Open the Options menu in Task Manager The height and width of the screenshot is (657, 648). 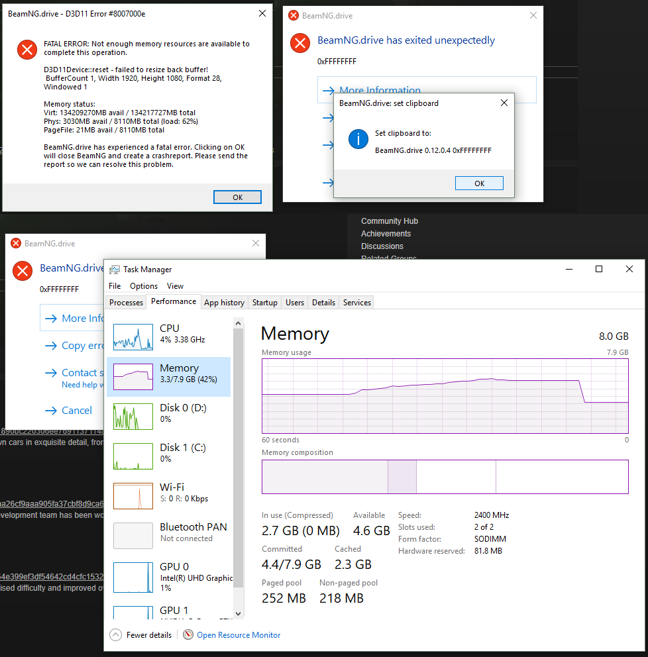[x=144, y=285]
